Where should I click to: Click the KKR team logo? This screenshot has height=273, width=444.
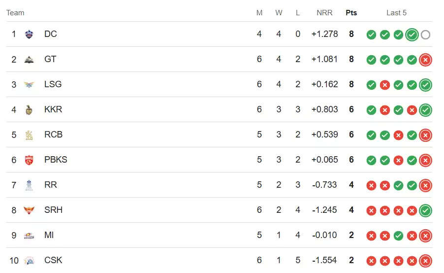29,110
